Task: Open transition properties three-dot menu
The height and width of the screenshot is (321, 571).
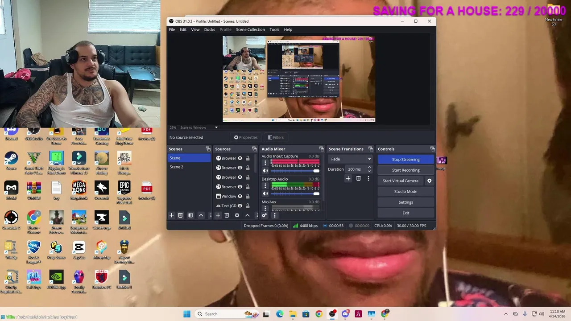Action: 368,178
